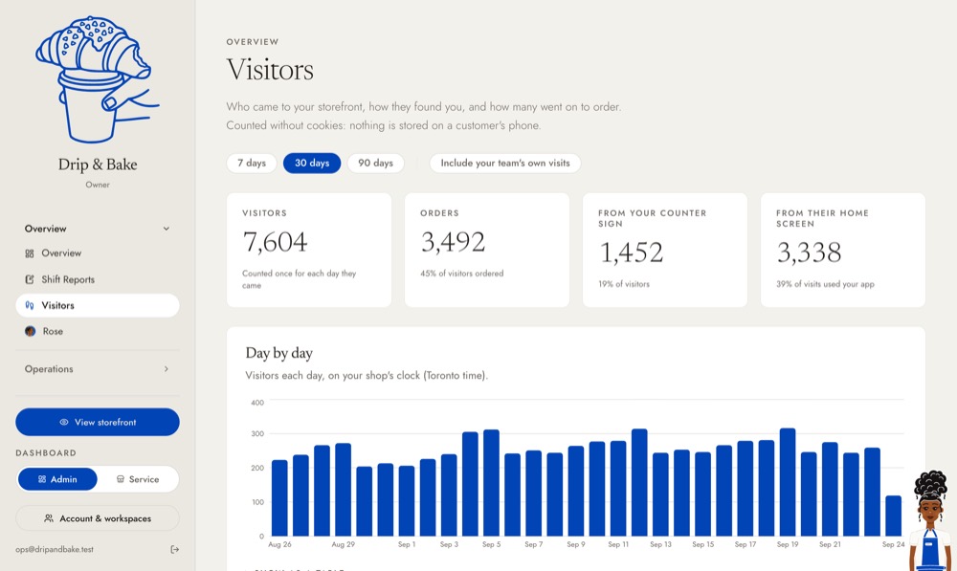Click the log out icon beside email
This screenshot has width=957, height=571.
[174, 550]
